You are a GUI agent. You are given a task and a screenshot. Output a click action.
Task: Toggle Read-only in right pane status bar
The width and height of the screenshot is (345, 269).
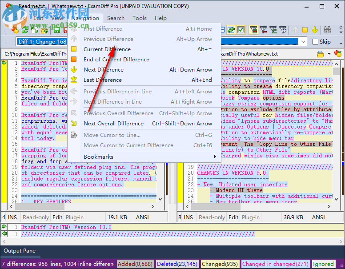coord(212,217)
